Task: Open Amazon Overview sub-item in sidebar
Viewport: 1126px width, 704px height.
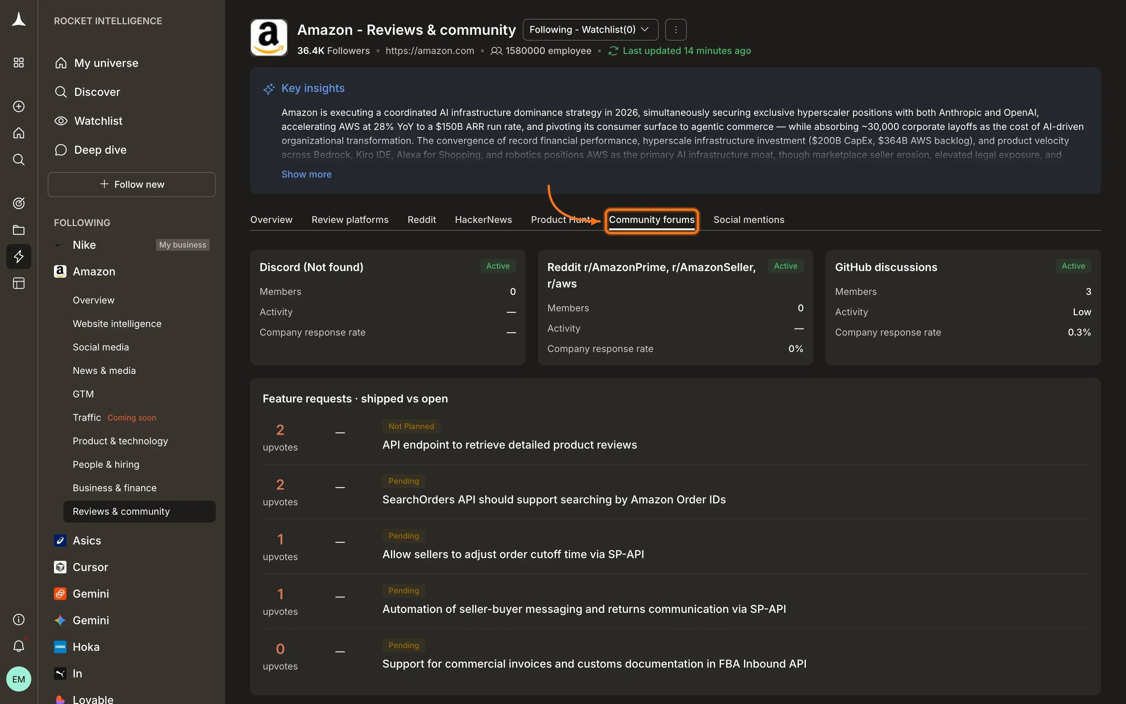Action: 93,300
